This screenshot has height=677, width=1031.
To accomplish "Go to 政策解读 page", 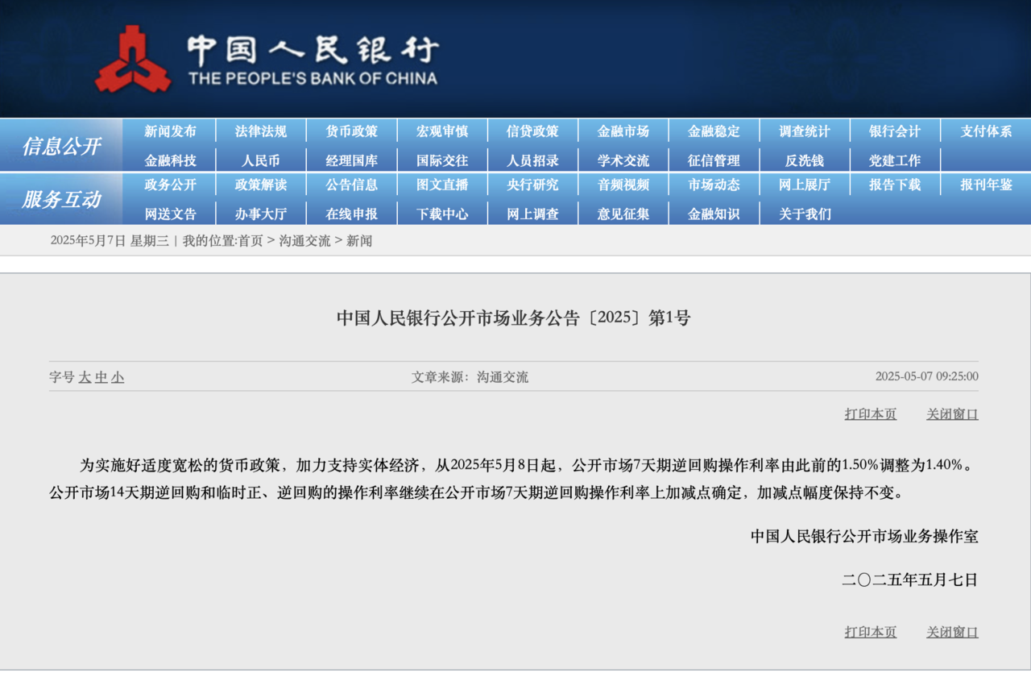I will click(x=261, y=185).
